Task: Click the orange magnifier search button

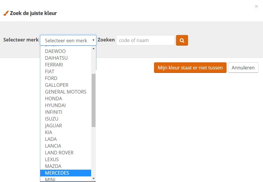Action: coord(182,41)
